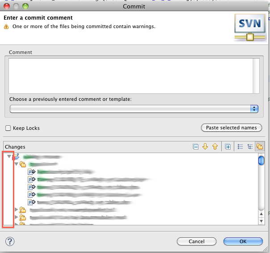Open help with the question mark icon

[x=10, y=241]
